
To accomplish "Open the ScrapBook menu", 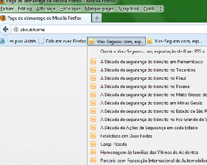I will click(129, 9).
